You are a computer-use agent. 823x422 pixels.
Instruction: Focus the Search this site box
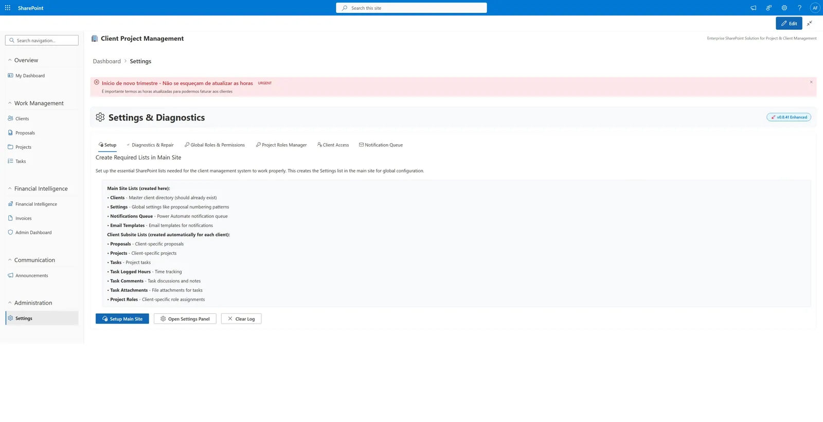pos(411,8)
